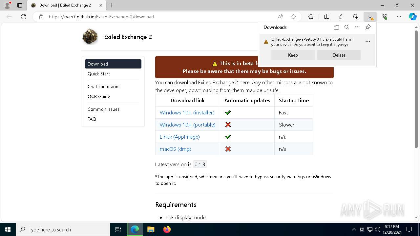Open the notification center
The height and width of the screenshot is (236, 420).
pyautogui.click(x=409, y=229)
